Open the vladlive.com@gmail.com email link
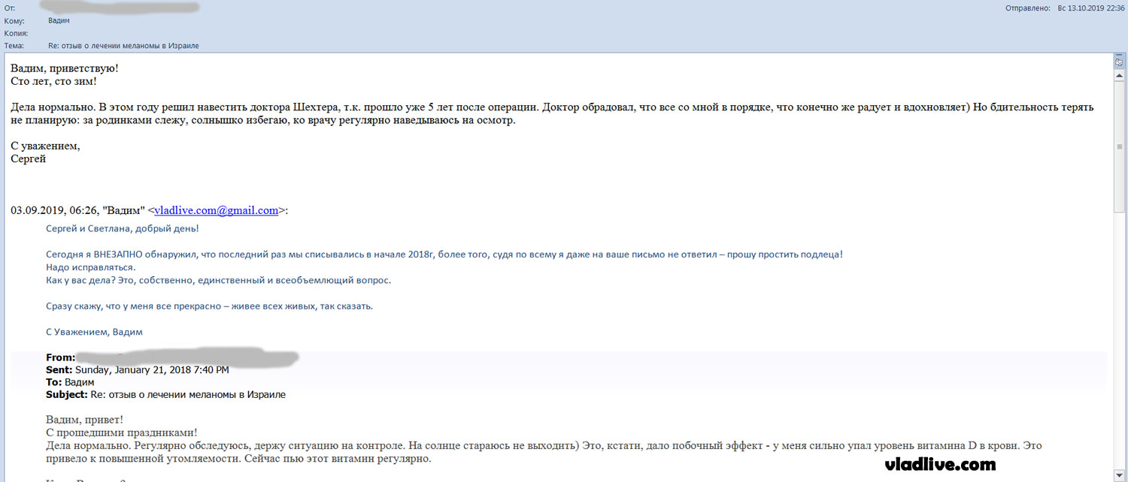The height and width of the screenshot is (482, 1128). pos(217,211)
